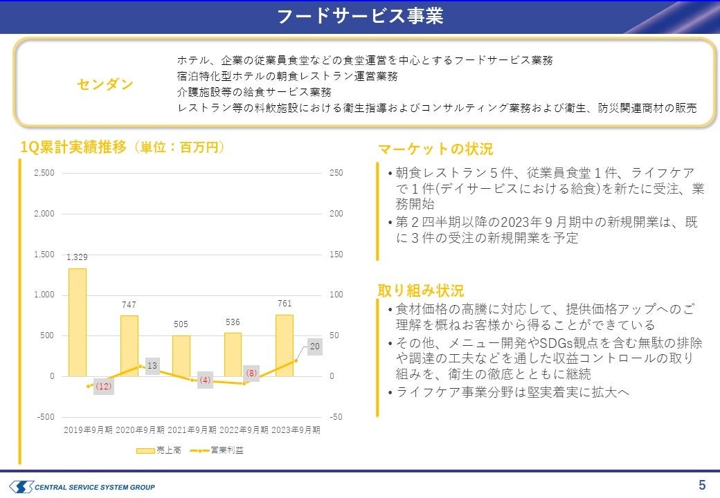
Task: Select the heading 取り組み状況
Action: click(421, 290)
